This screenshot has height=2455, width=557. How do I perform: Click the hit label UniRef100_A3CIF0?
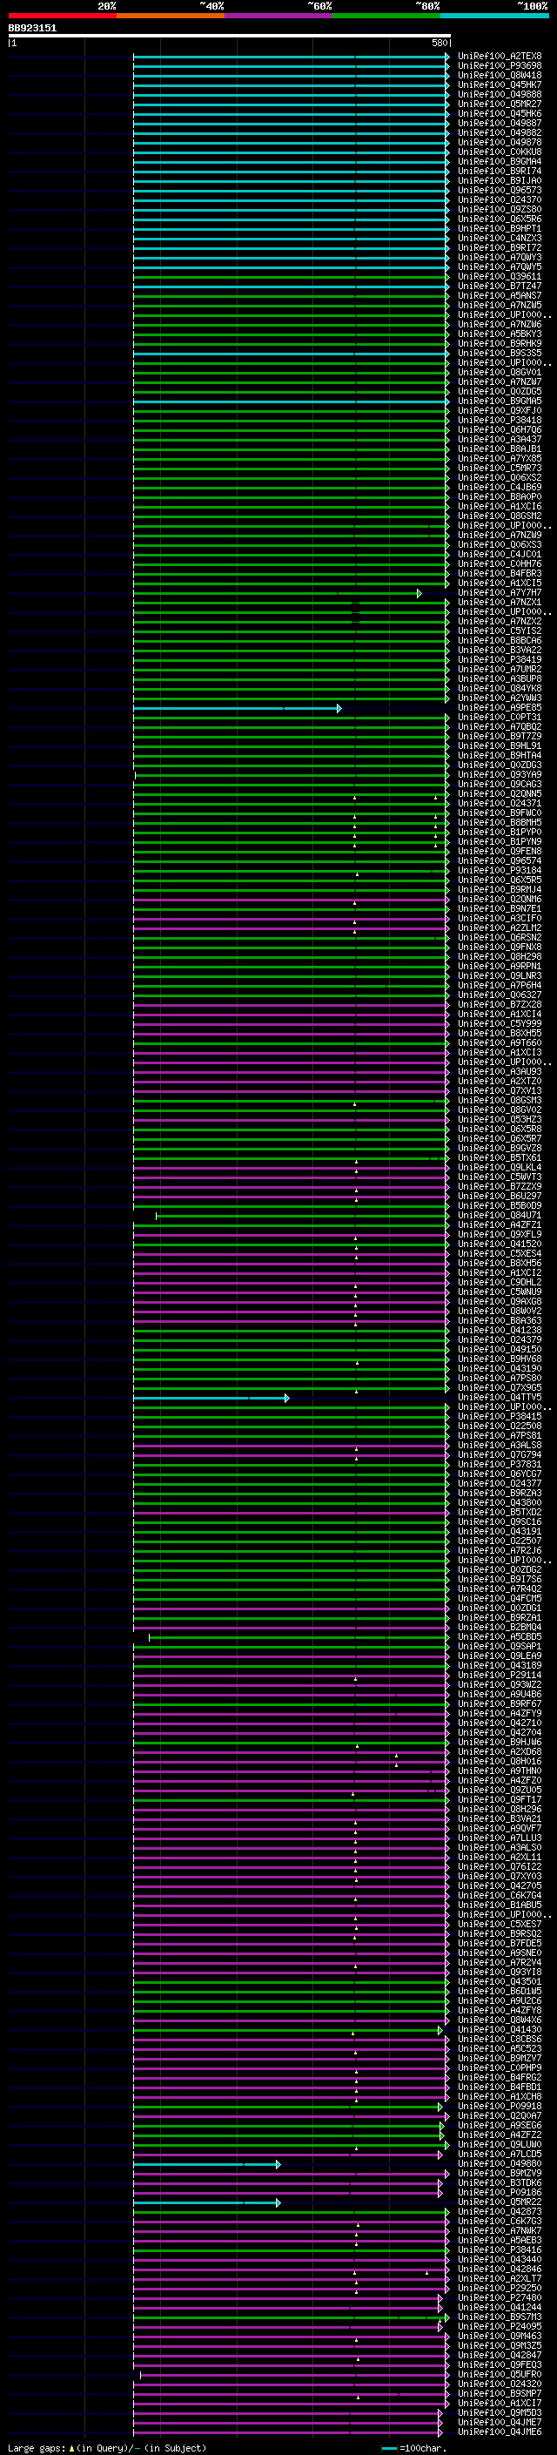point(500,919)
